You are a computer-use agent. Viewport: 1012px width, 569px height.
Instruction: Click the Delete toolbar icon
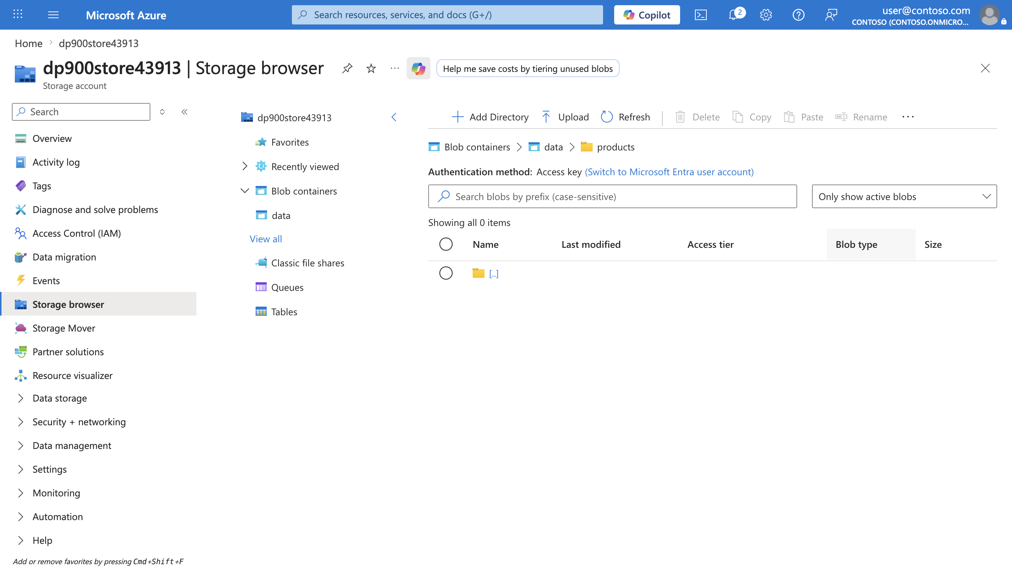click(x=680, y=117)
